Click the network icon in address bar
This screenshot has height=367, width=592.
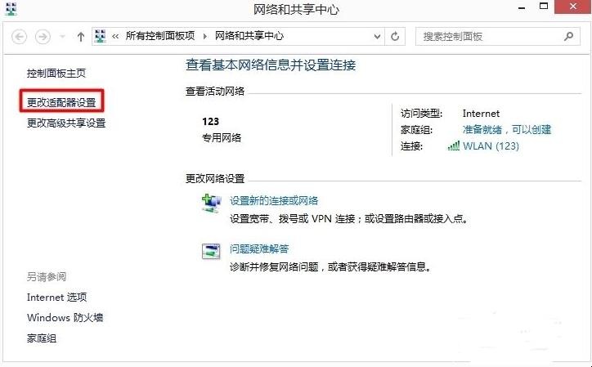pos(100,36)
